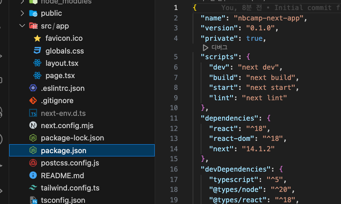Open tsconfig.json file
The image size is (341, 204).
pyautogui.click(x=63, y=200)
